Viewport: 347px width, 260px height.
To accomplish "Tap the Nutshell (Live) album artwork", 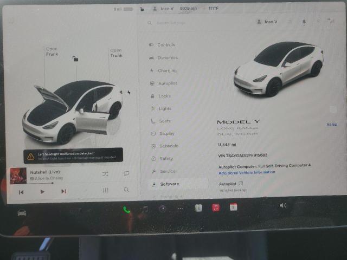I will pyautogui.click(x=18, y=175).
